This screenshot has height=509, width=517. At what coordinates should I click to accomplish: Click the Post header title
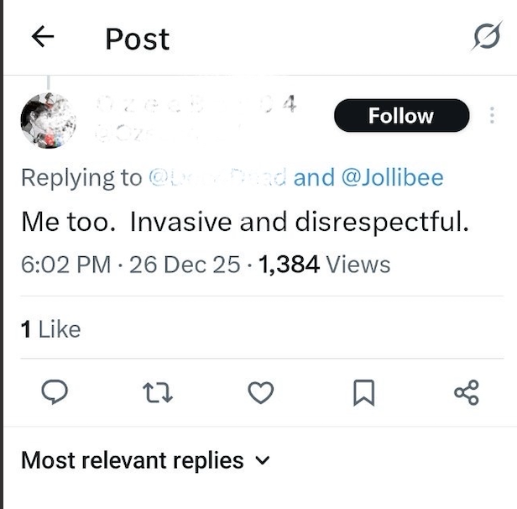pyautogui.click(x=137, y=39)
